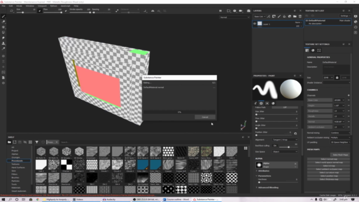Toggle the Symmetry icon in top toolbar
The image size is (359, 202).
click(x=153, y=11)
